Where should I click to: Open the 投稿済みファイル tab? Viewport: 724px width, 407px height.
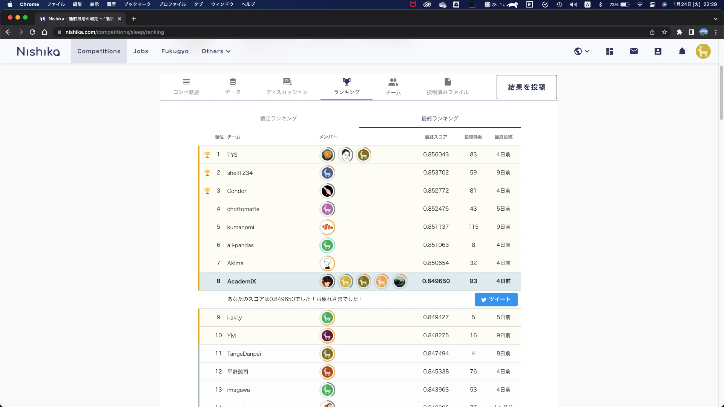click(448, 87)
